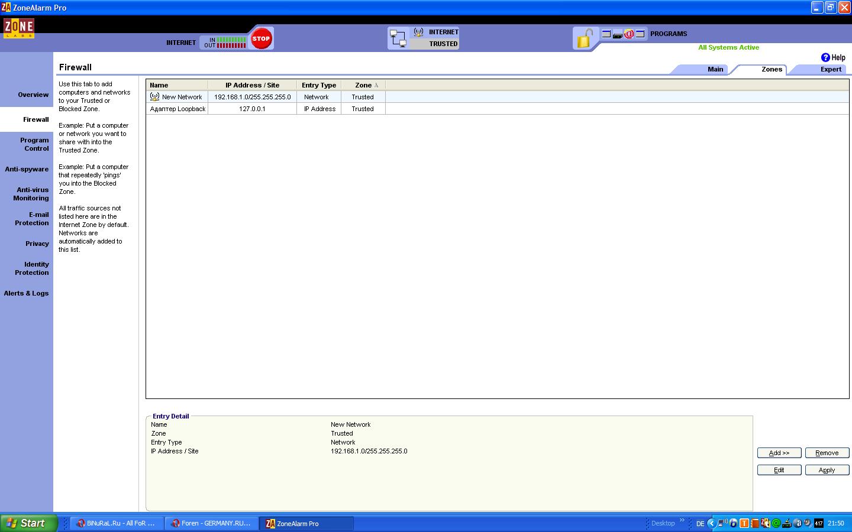This screenshot has width=852, height=532.
Task: Click the 192.168.1.0/255.255.255.0 table cell
Action: tap(253, 97)
